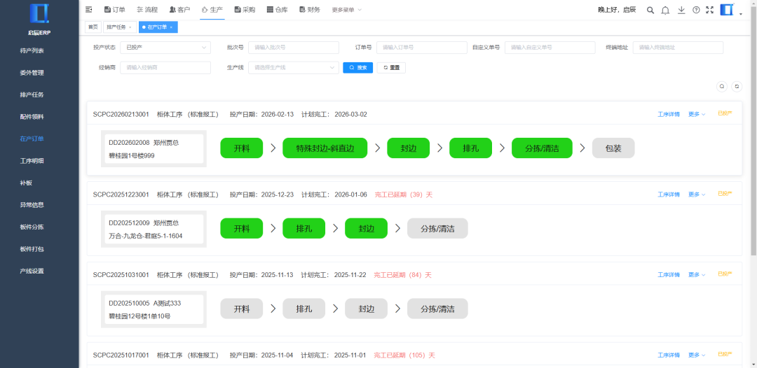The height and width of the screenshot is (368, 757).
Task: Expand the 更多菜单 dropdown
Action: point(347,10)
